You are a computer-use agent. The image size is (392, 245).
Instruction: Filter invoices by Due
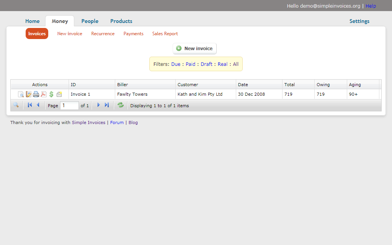176,64
